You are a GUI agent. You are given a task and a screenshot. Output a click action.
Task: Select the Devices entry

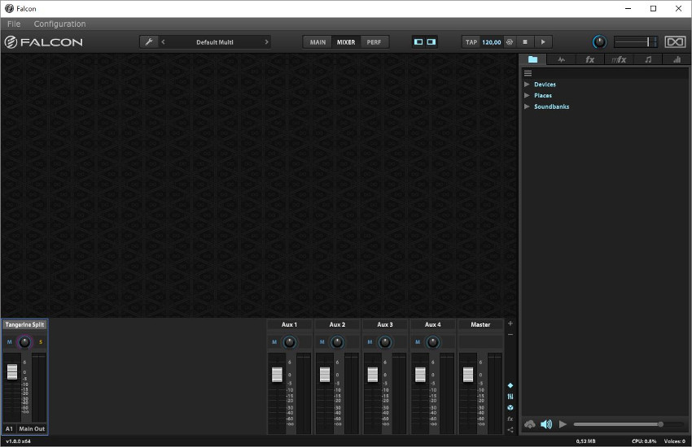click(x=545, y=84)
